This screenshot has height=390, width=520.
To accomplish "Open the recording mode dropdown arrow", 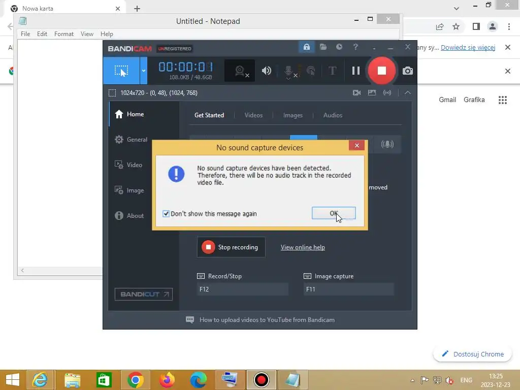I will coord(143,71).
